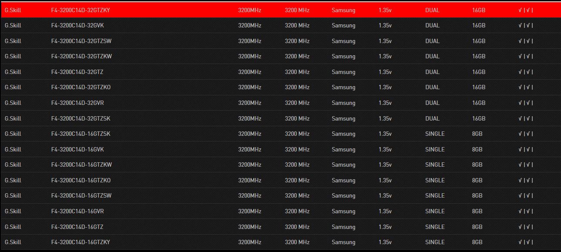Select SINGLE rank in the F4-3200C14D-16GTZ row
The image size is (561, 252).
pyautogui.click(x=435, y=227)
